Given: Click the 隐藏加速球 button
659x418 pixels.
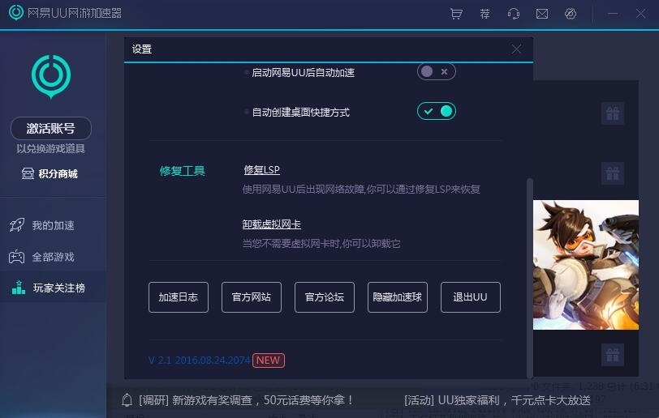Looking at the screenshot, I should pyautogui.click(x=398, y=297).
